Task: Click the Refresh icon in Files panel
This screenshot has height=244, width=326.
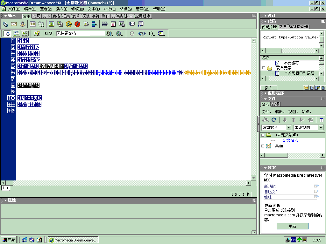Action: [273, 120]
